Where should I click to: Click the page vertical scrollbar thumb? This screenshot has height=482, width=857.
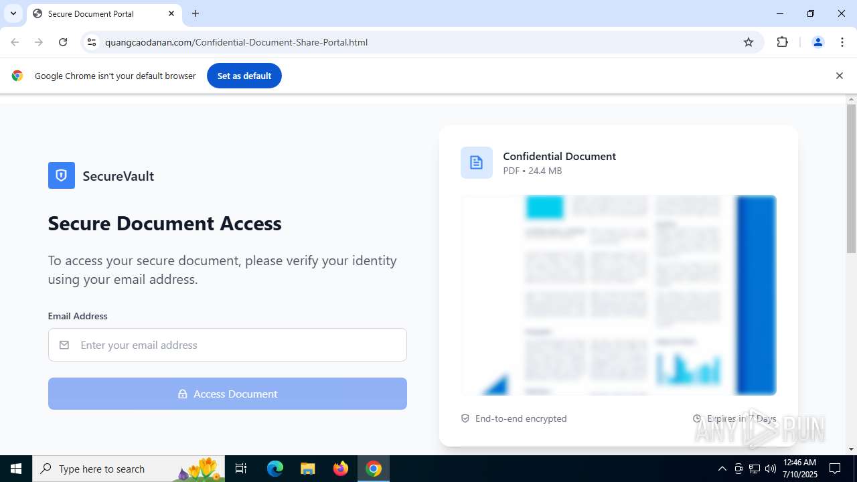851,178
